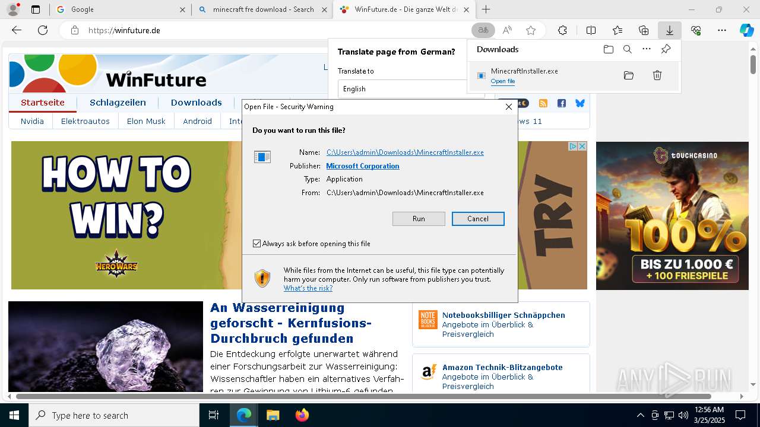Click the Downloads toolbar icon
The image size is (760, 427).
click(x=670, y=30)
